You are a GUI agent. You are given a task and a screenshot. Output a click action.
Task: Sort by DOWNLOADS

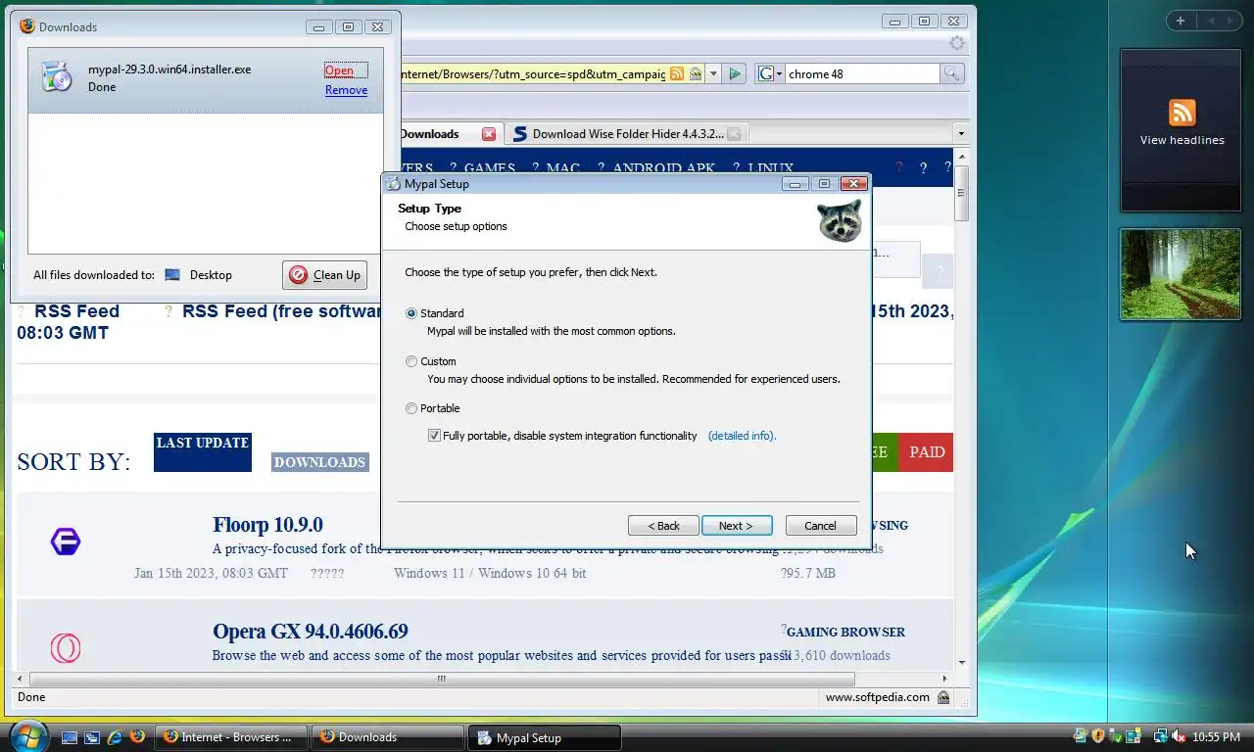pyautogui.click(x=319, y=462)
